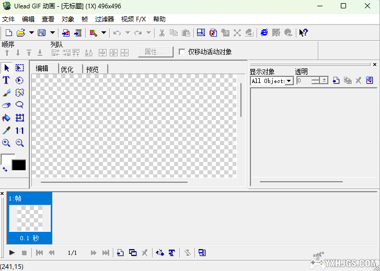This screenshot has width=380, height=271.
Task: Play the animation
Action: [x=11, y=253]
